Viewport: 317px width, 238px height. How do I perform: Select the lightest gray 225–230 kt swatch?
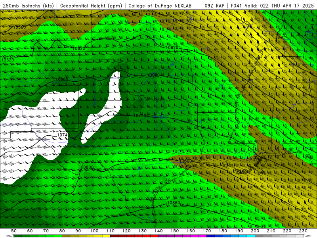coord(300,236)
